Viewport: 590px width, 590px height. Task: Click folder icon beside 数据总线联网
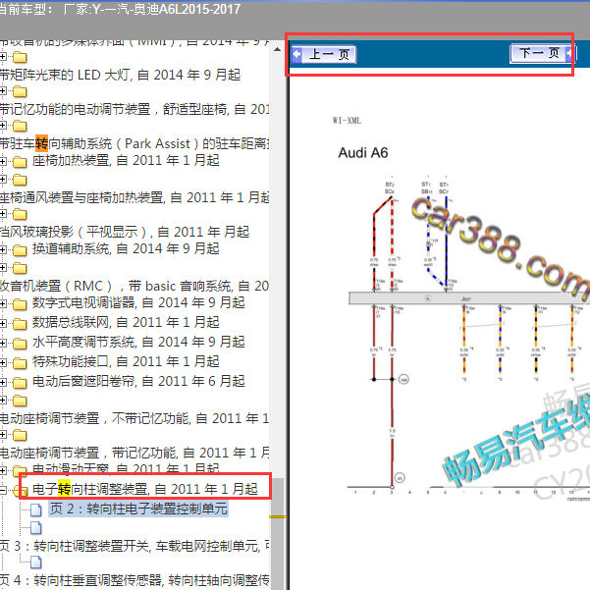[20, 324]
